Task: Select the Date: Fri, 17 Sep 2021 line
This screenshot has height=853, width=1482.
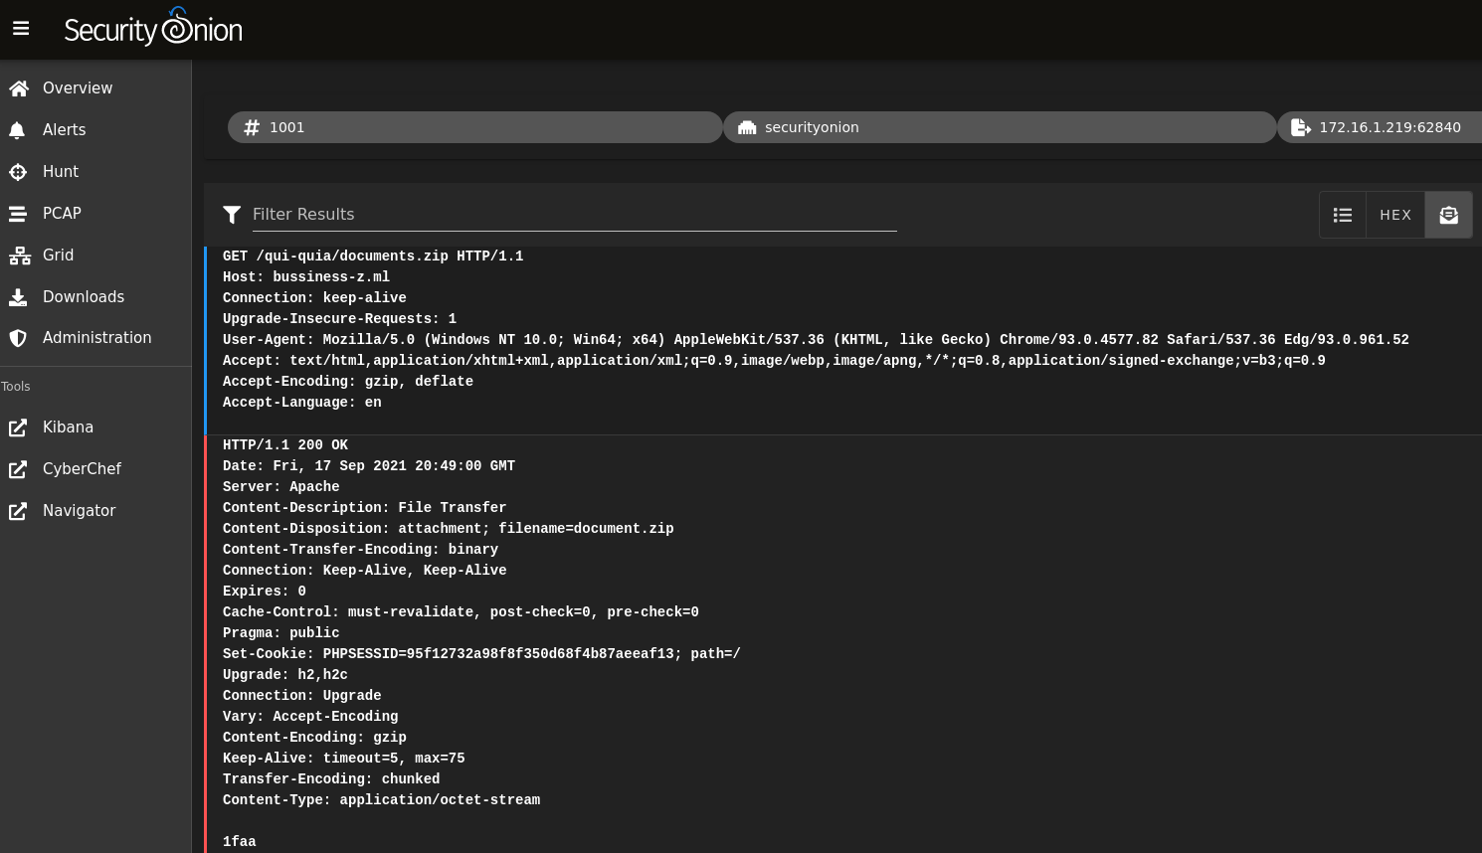Action: point(369,466)
